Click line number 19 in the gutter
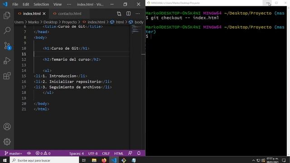The height and width of the screenshot is (163, 290). click(x=24, y=98)
